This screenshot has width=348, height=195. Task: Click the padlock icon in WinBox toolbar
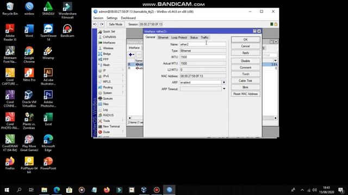click(x=276, y=24)
